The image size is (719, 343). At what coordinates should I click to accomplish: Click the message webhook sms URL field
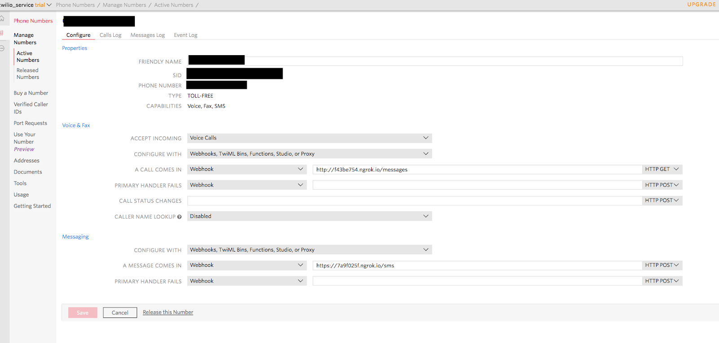[477, 265]
